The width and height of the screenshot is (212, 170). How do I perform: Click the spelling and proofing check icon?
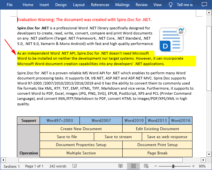pyautogui.click(x=75, y=166)
